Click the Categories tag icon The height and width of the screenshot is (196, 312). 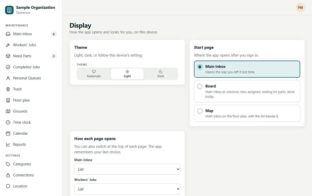coord(8,164)
